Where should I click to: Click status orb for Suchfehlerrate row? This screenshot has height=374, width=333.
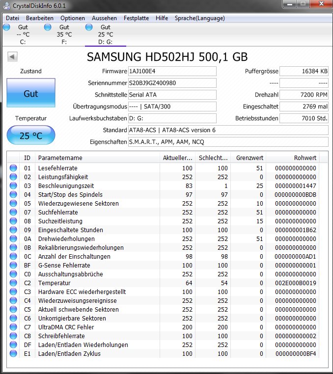pyautogui.click(x=13, y=212)
